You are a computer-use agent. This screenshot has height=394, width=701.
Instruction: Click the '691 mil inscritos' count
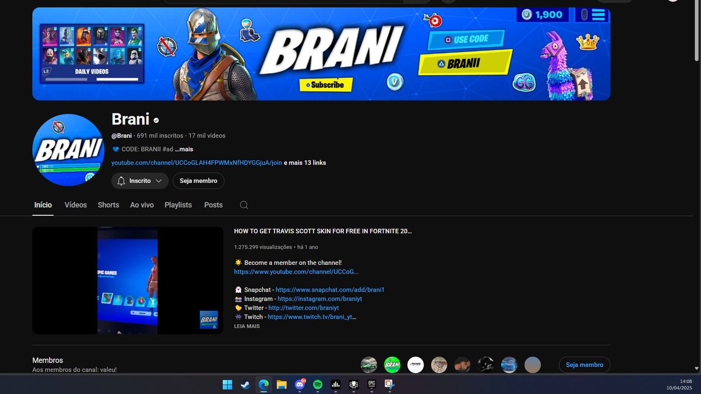pos(160,136)
